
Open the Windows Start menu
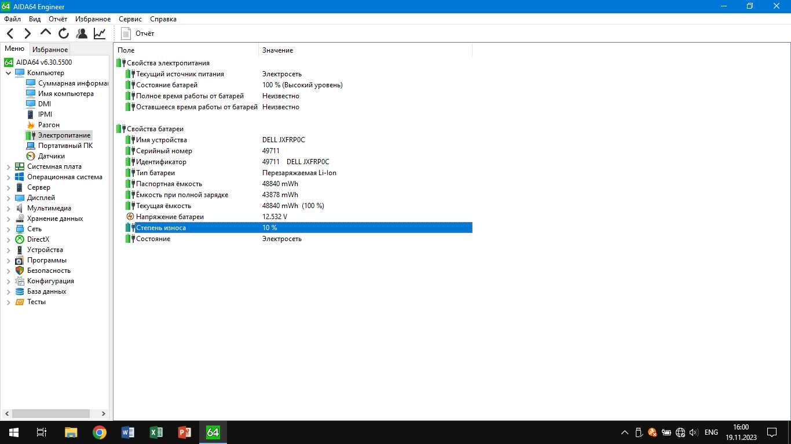pos(14,432)
